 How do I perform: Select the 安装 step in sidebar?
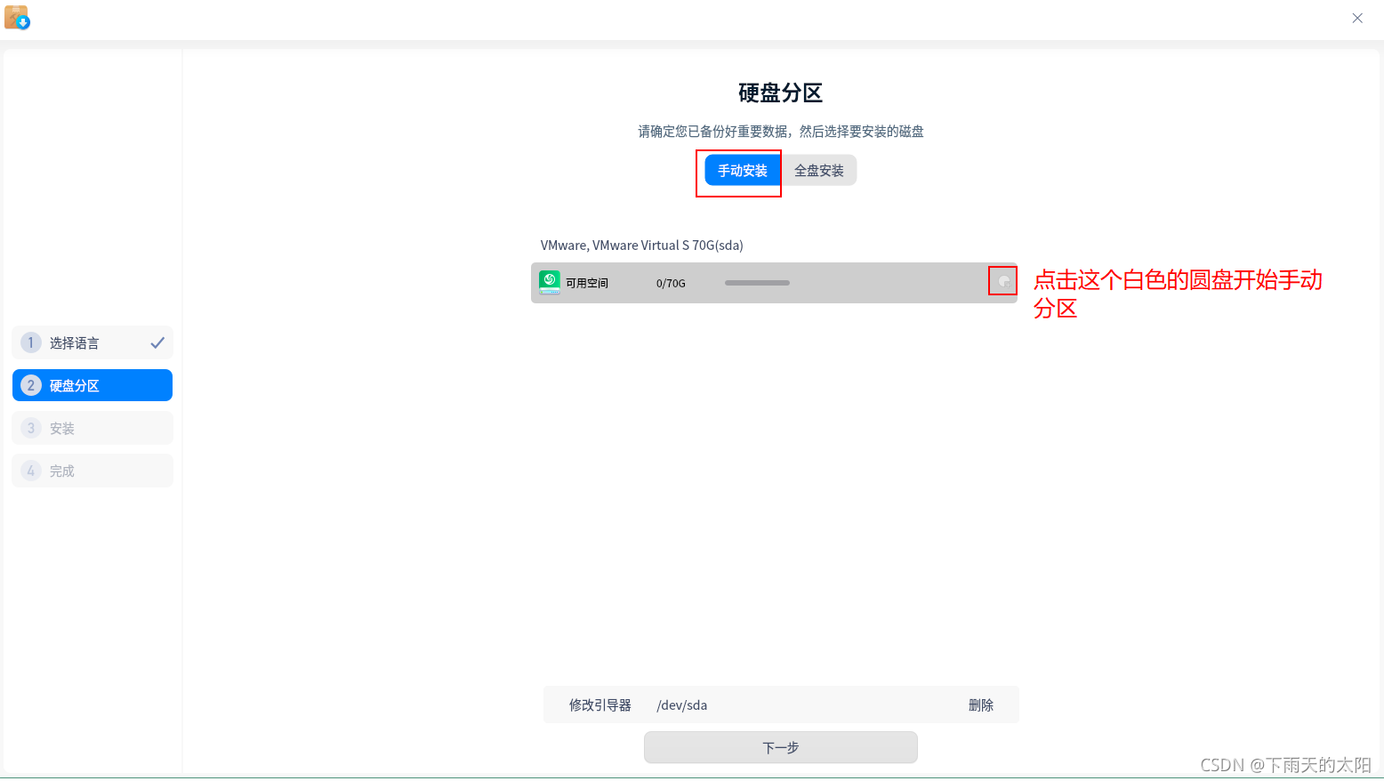point(93,428)
